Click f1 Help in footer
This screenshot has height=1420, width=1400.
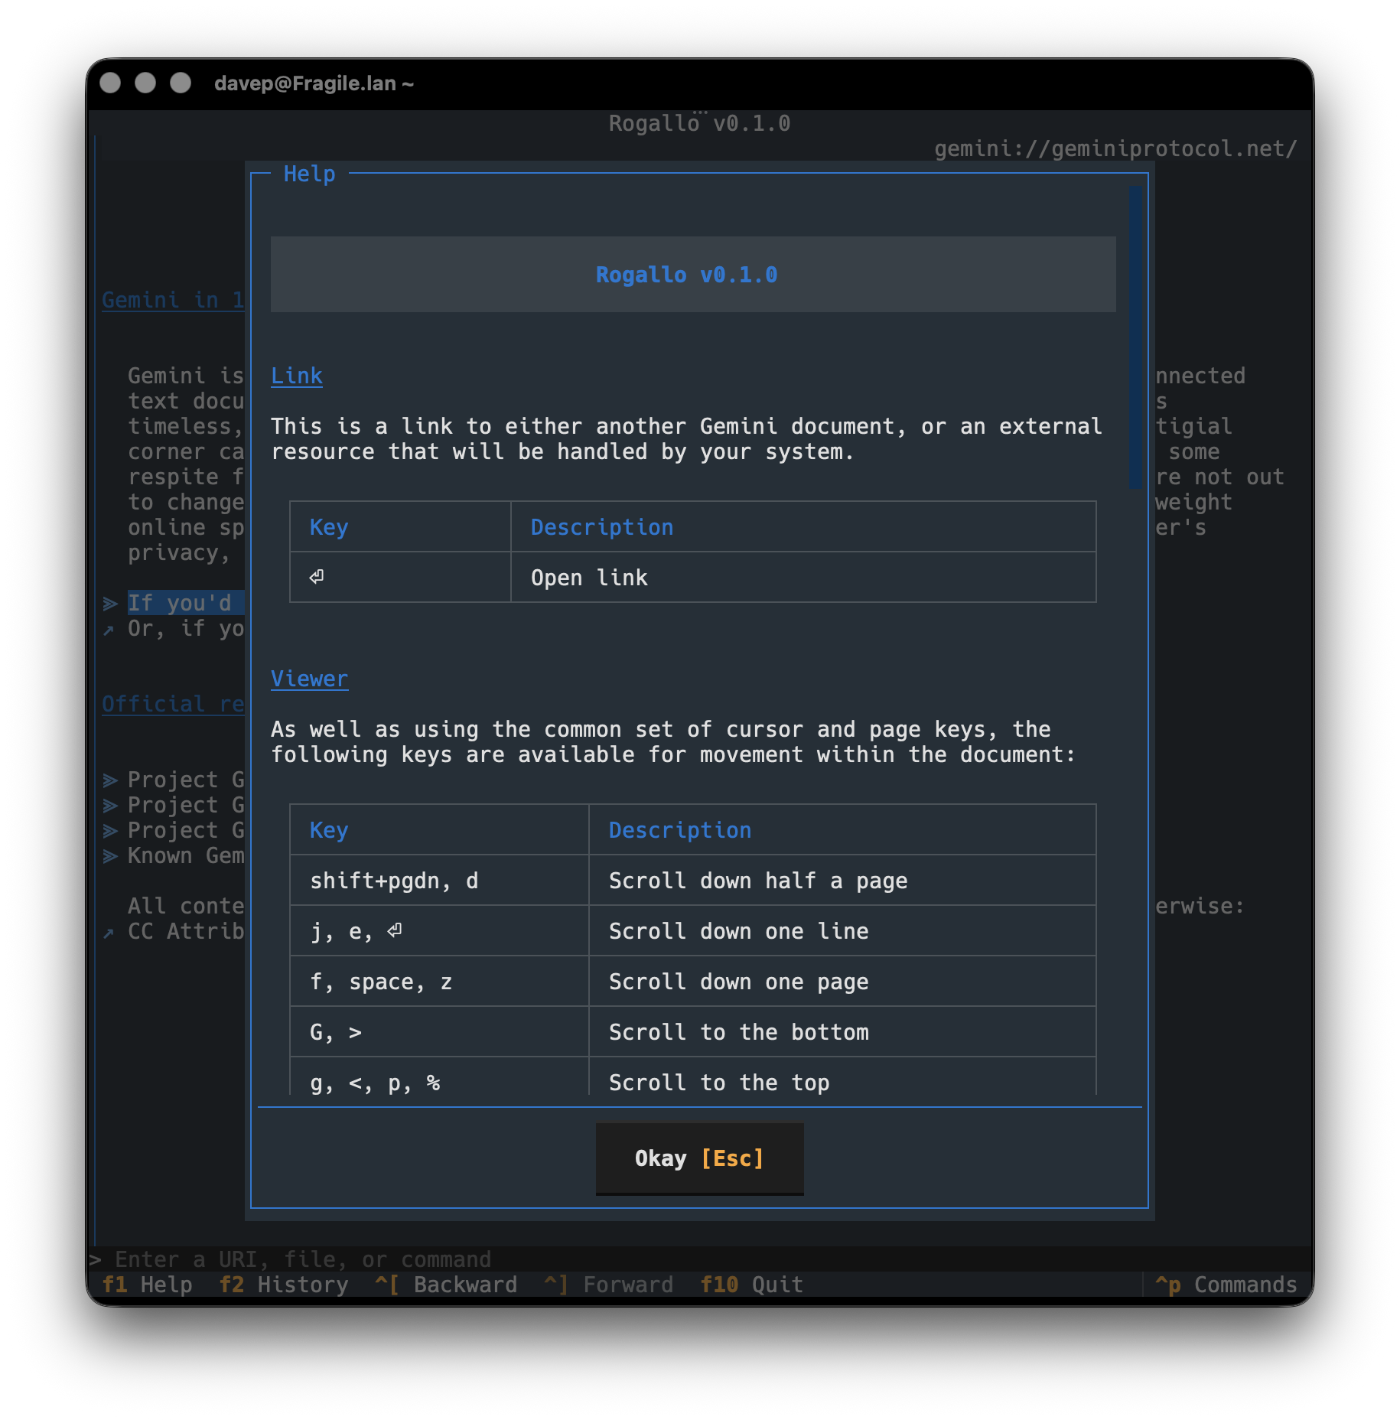click(x=147, y=1285)
